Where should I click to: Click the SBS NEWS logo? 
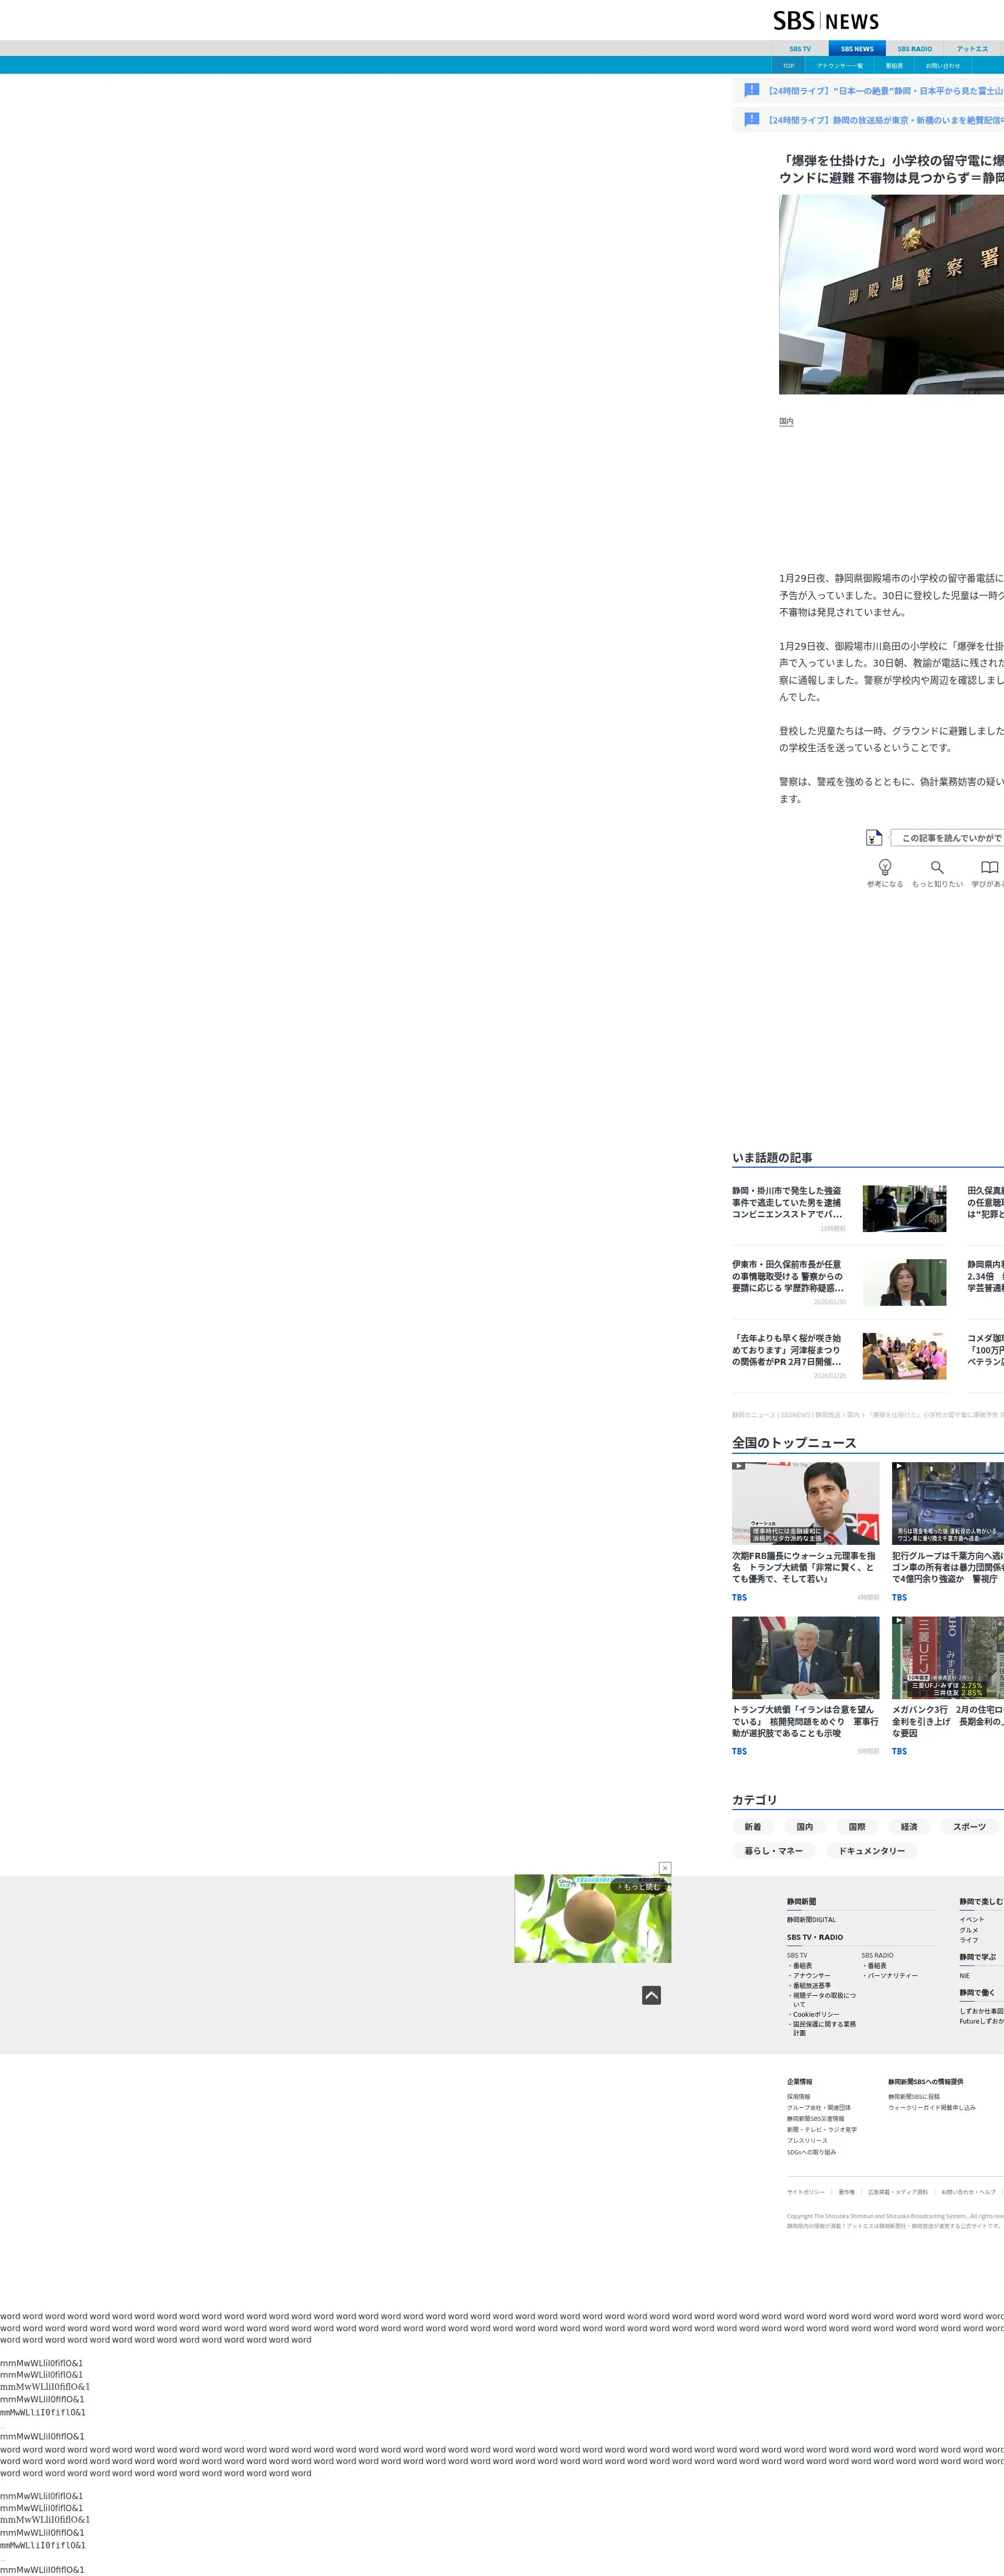tap(825, 21)
